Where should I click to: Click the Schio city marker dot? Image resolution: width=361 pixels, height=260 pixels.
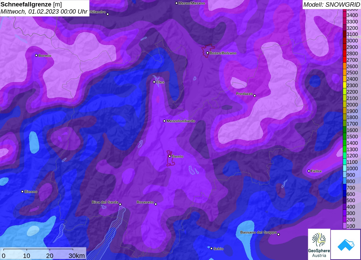tap(211, 248)
